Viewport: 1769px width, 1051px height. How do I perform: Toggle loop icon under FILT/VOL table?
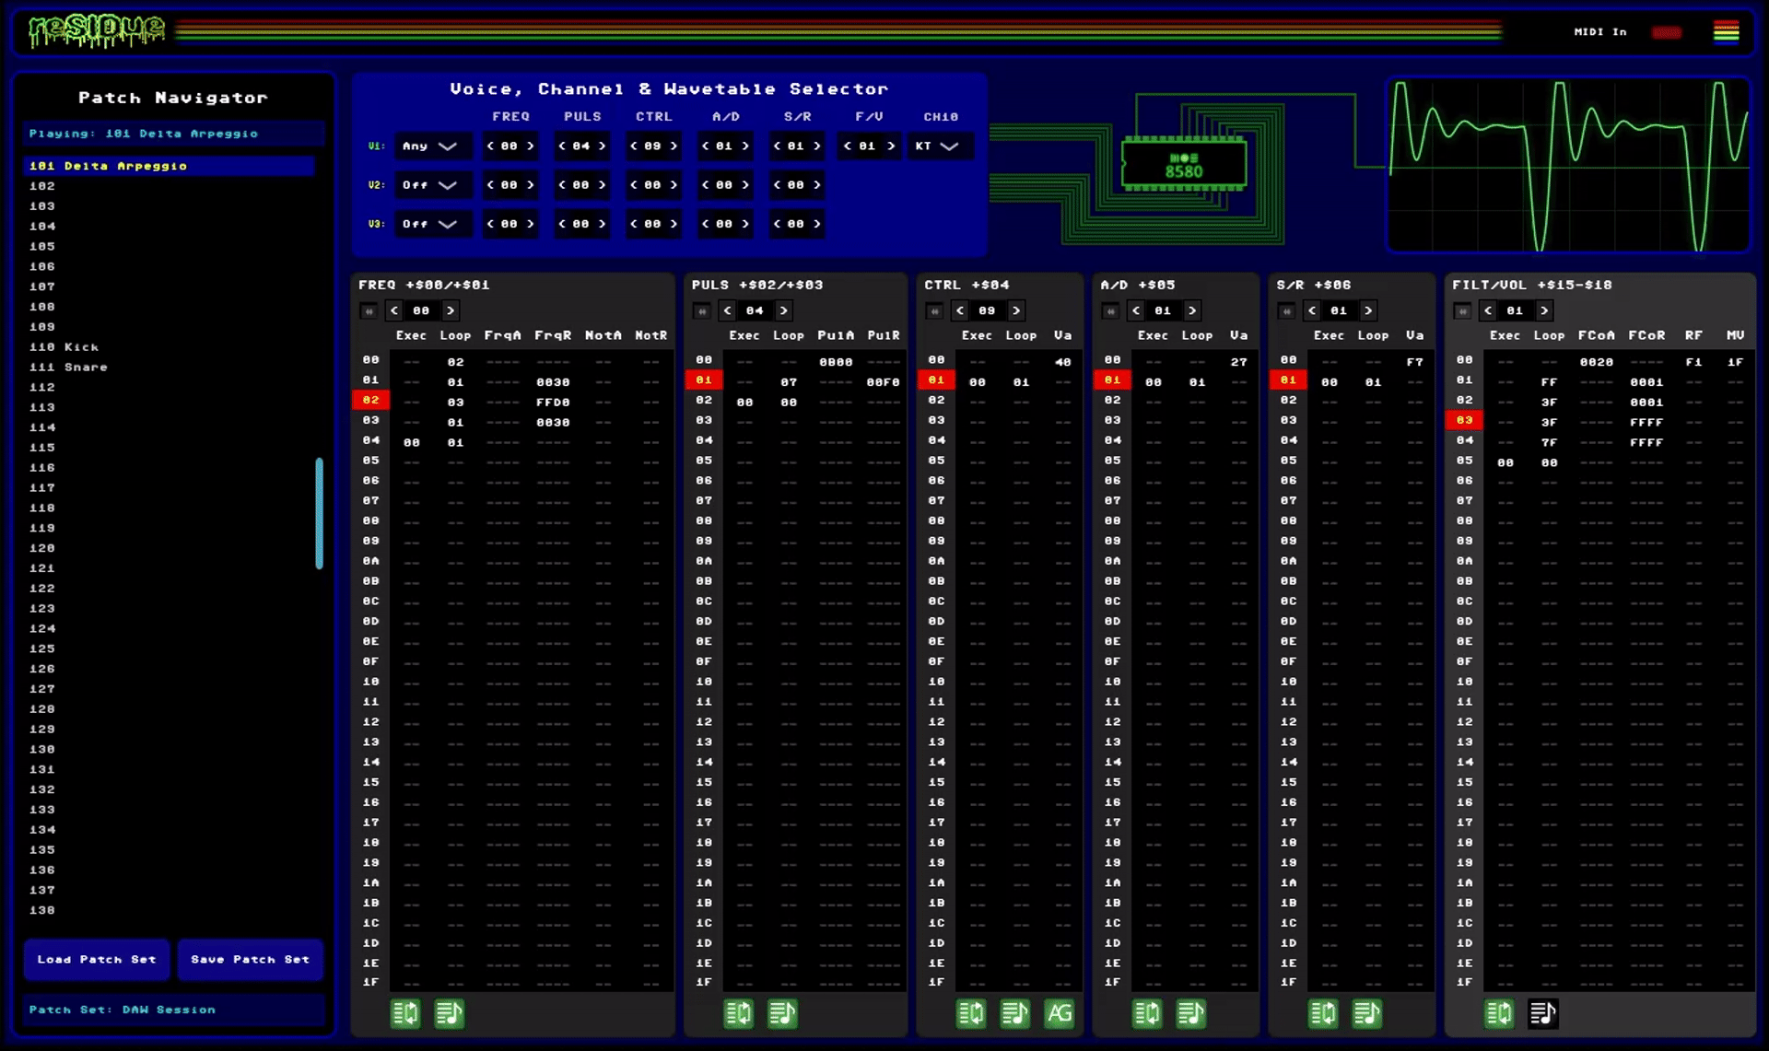click(x=1499, y=1014)
